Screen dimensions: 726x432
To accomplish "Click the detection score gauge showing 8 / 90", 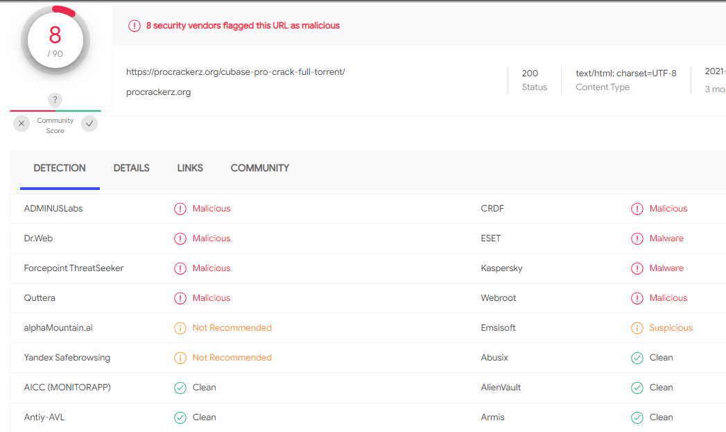I will tap(55, 40).
